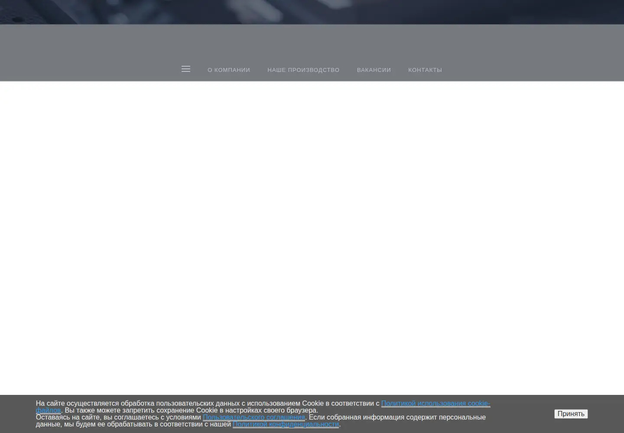Follow the Пользовательского соглашения link
This screenshot has width=624, height=433.
click(x=254, y=417)
